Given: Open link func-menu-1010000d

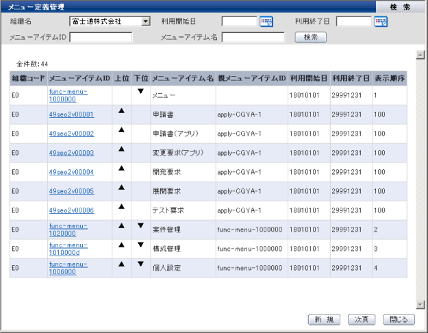Looking at the screenshot, I should tap(68, 249).
